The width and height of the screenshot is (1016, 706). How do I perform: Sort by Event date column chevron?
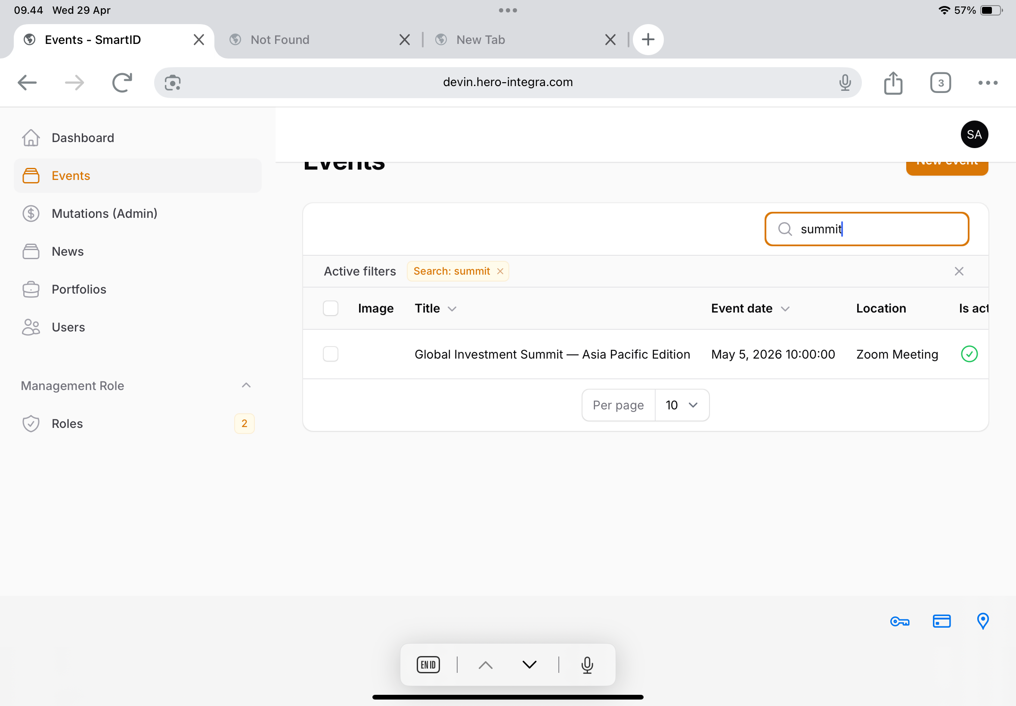point(785,309)
